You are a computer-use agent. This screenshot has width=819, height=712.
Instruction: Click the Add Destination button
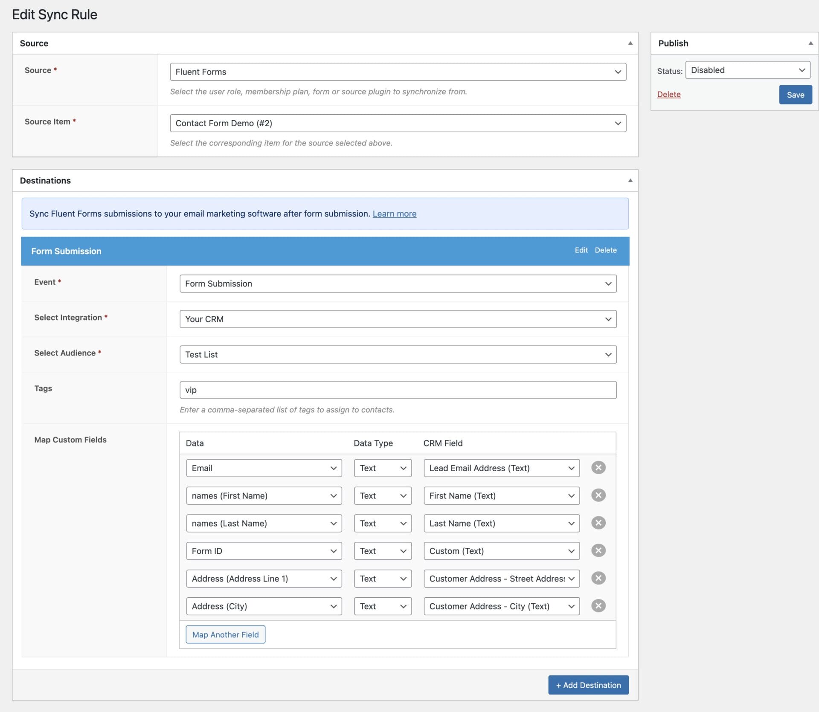588,685
